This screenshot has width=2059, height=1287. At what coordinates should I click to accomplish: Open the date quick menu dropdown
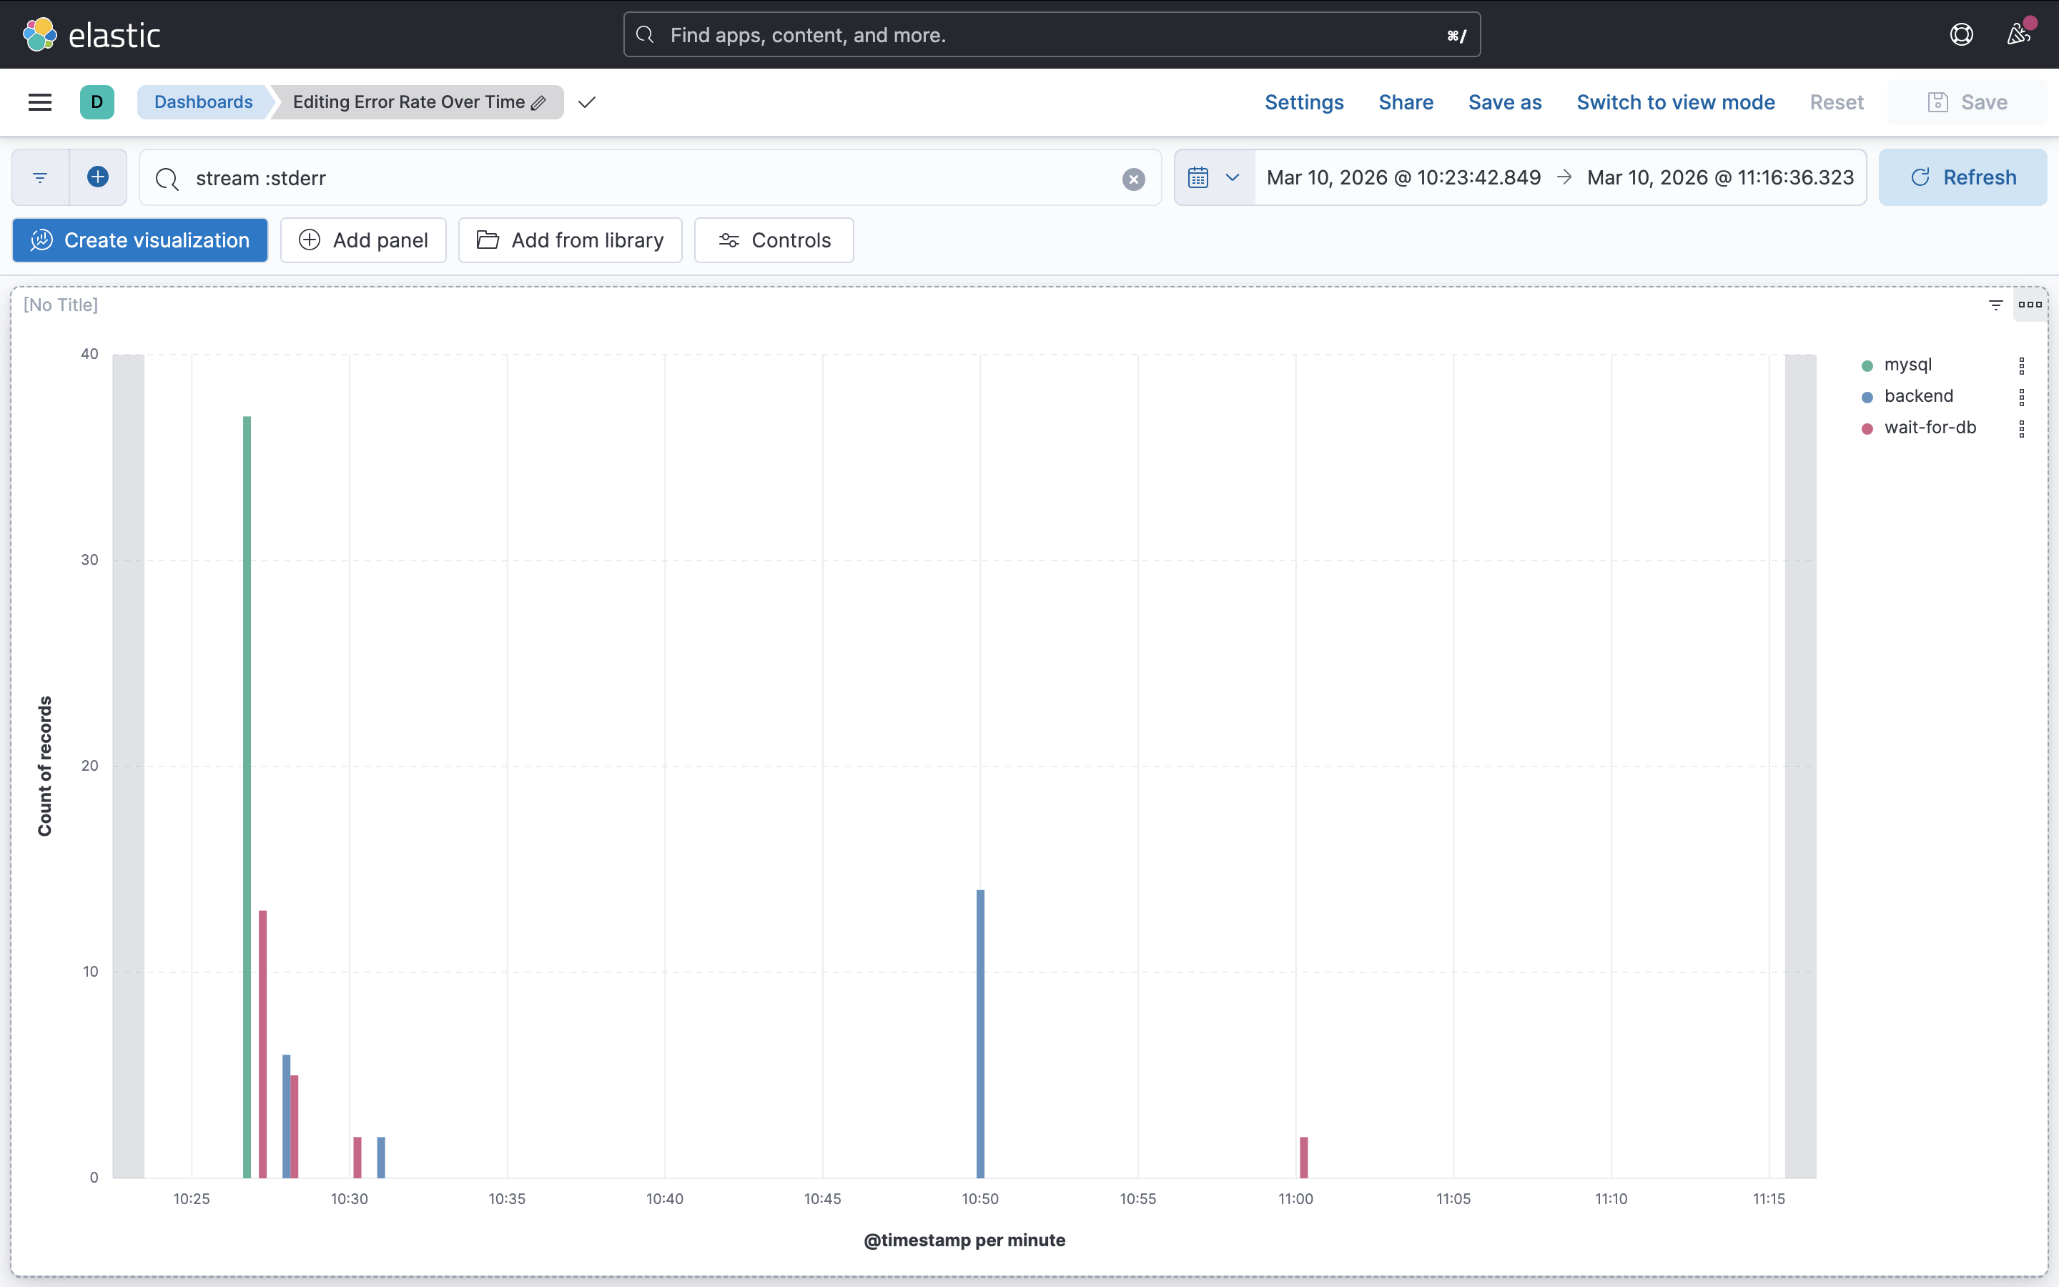click(1214, 177)
